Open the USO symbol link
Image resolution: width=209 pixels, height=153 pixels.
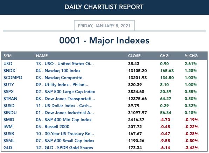pos(8,64)
